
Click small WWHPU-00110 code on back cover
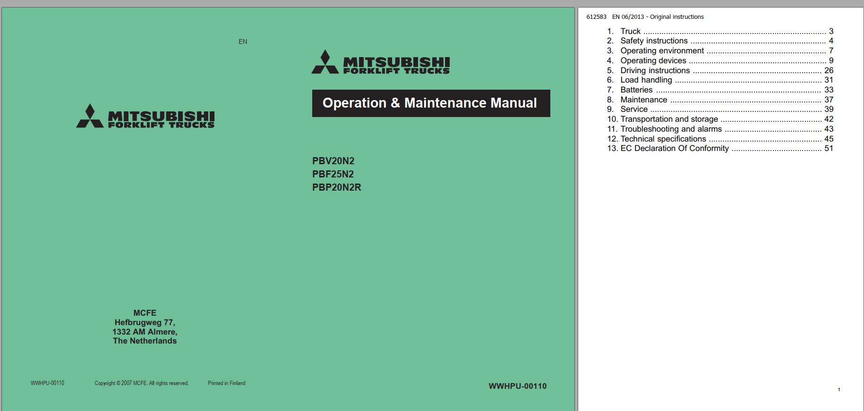tap(47, 383)
